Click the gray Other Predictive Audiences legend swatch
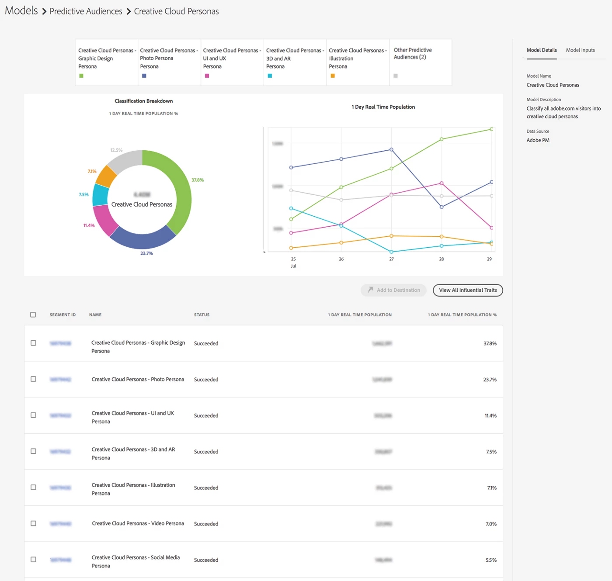 coord(396,76)
